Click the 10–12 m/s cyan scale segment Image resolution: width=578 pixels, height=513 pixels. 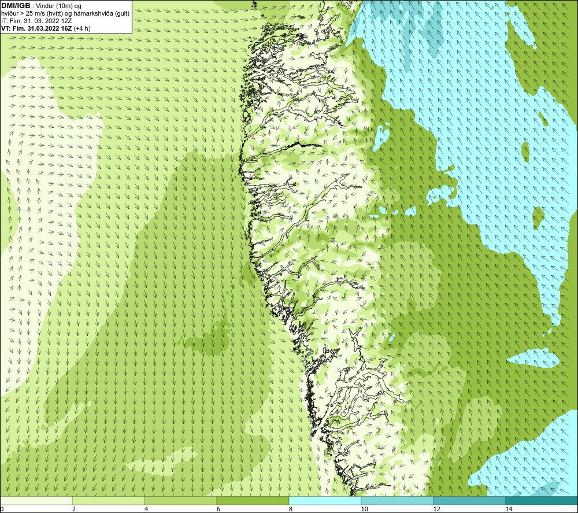[x=398, y=500]
